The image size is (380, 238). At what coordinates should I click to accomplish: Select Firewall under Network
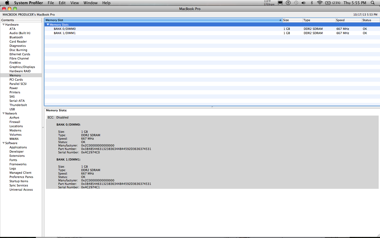click(15, 122)
